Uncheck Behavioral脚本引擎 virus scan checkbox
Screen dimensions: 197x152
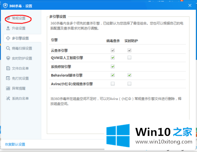(x=113, y=75)
